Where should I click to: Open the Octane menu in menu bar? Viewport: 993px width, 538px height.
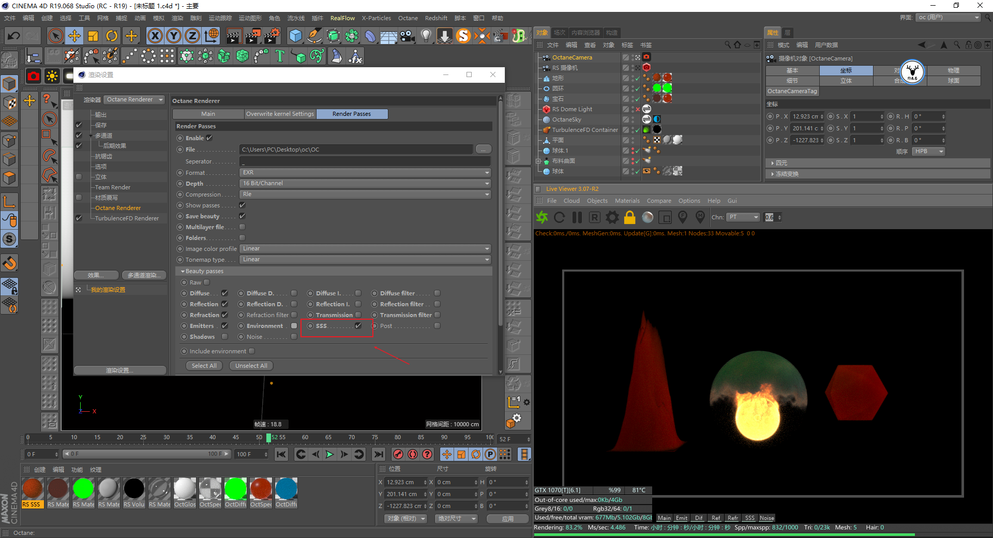(408, 18)
